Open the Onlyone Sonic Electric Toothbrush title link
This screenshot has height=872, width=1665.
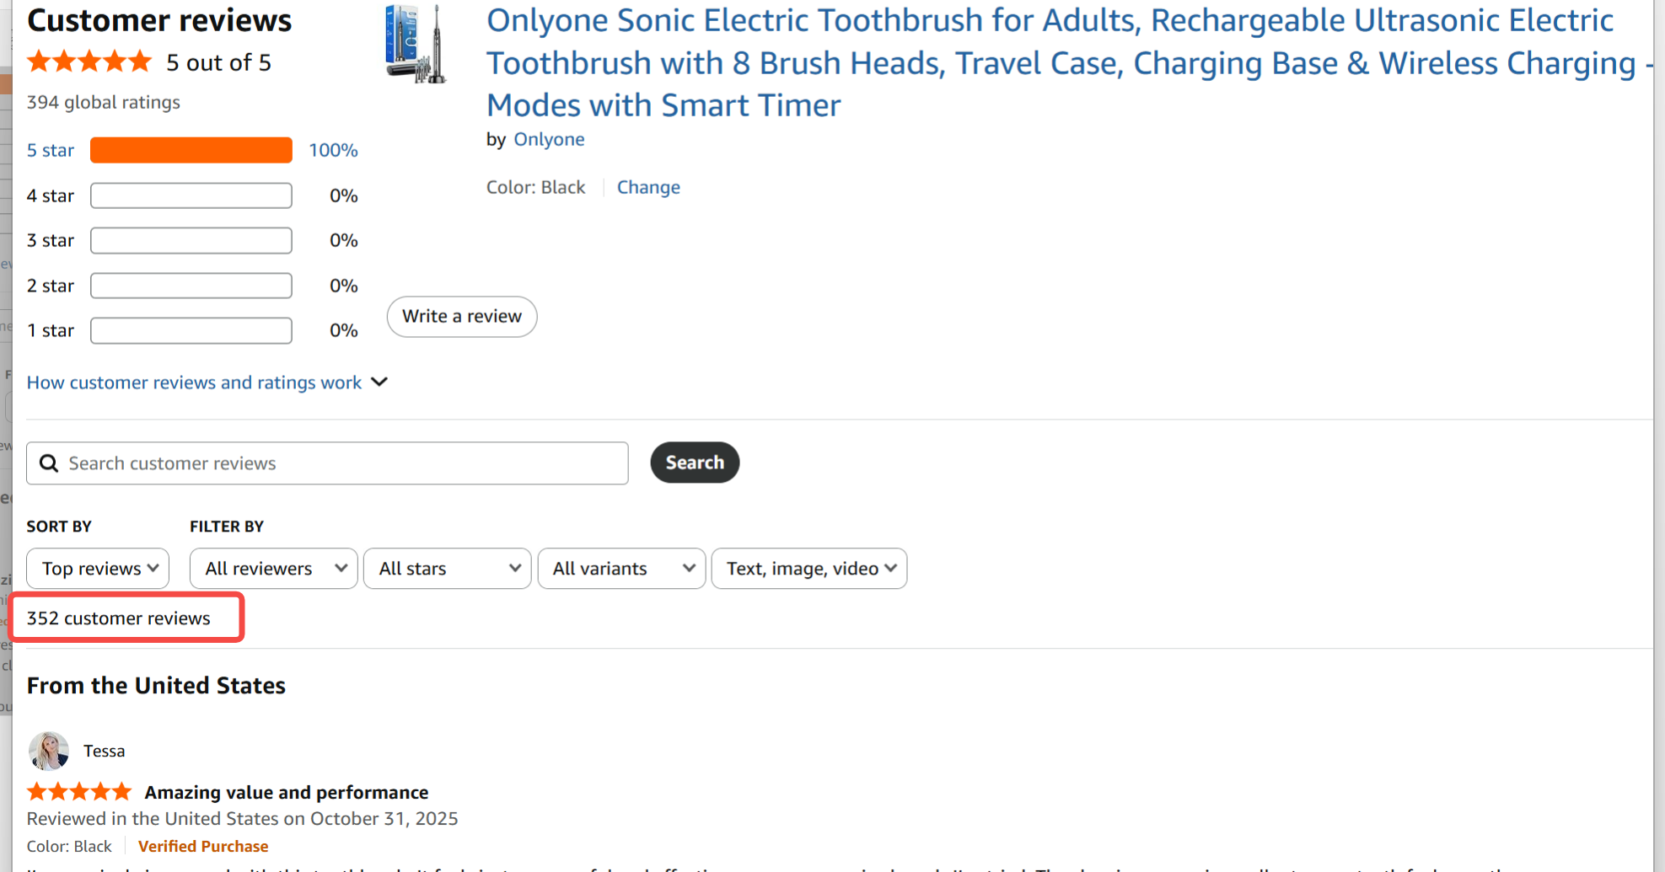click(1050, 62)
